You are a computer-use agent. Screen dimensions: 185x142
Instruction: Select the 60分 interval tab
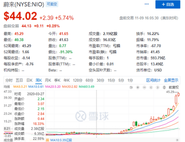[89, 80]
